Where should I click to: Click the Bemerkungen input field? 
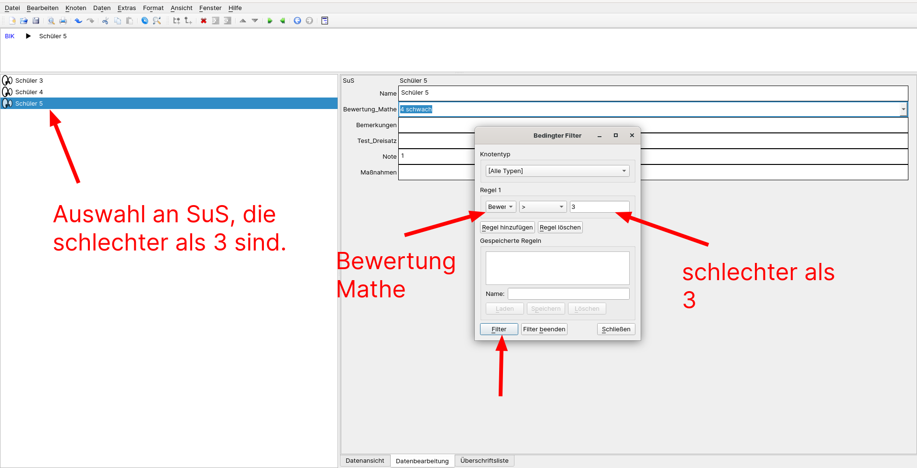click(653, 125)
